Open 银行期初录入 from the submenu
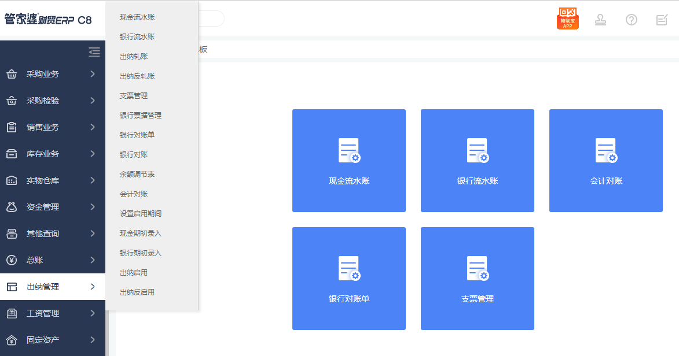679x356 pixels. [x=141, y=253]
